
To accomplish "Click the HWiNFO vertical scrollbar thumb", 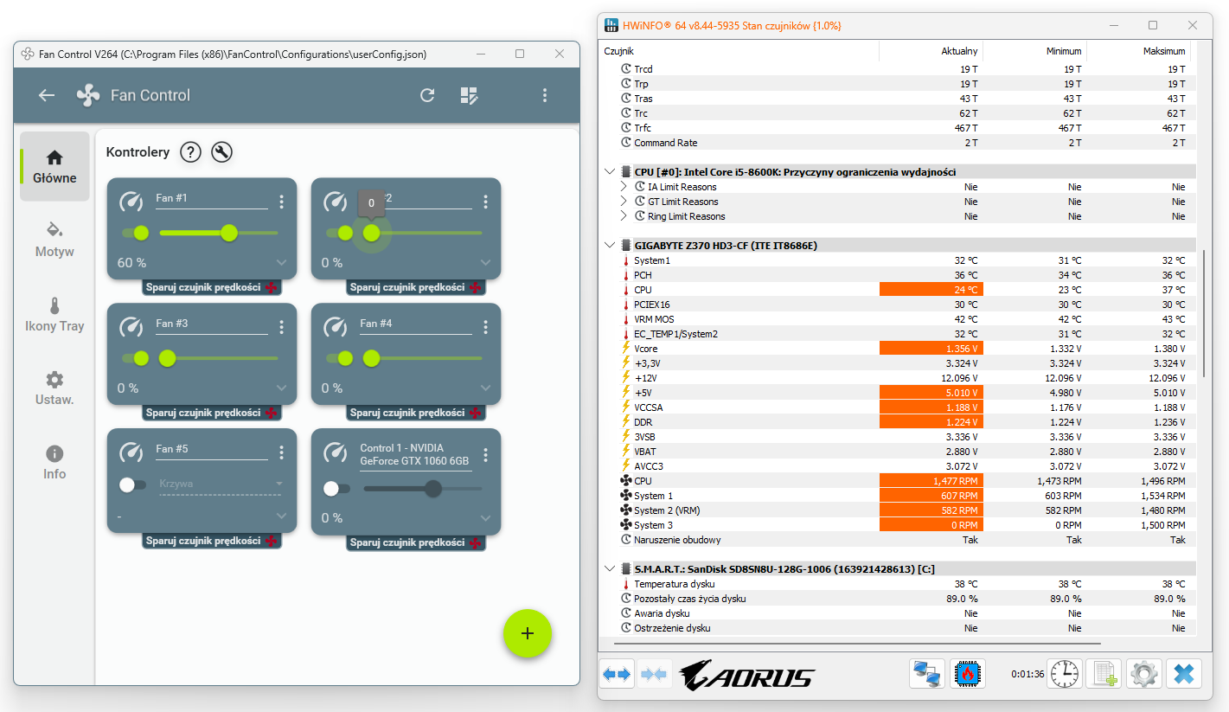I will coord(1204,314).
